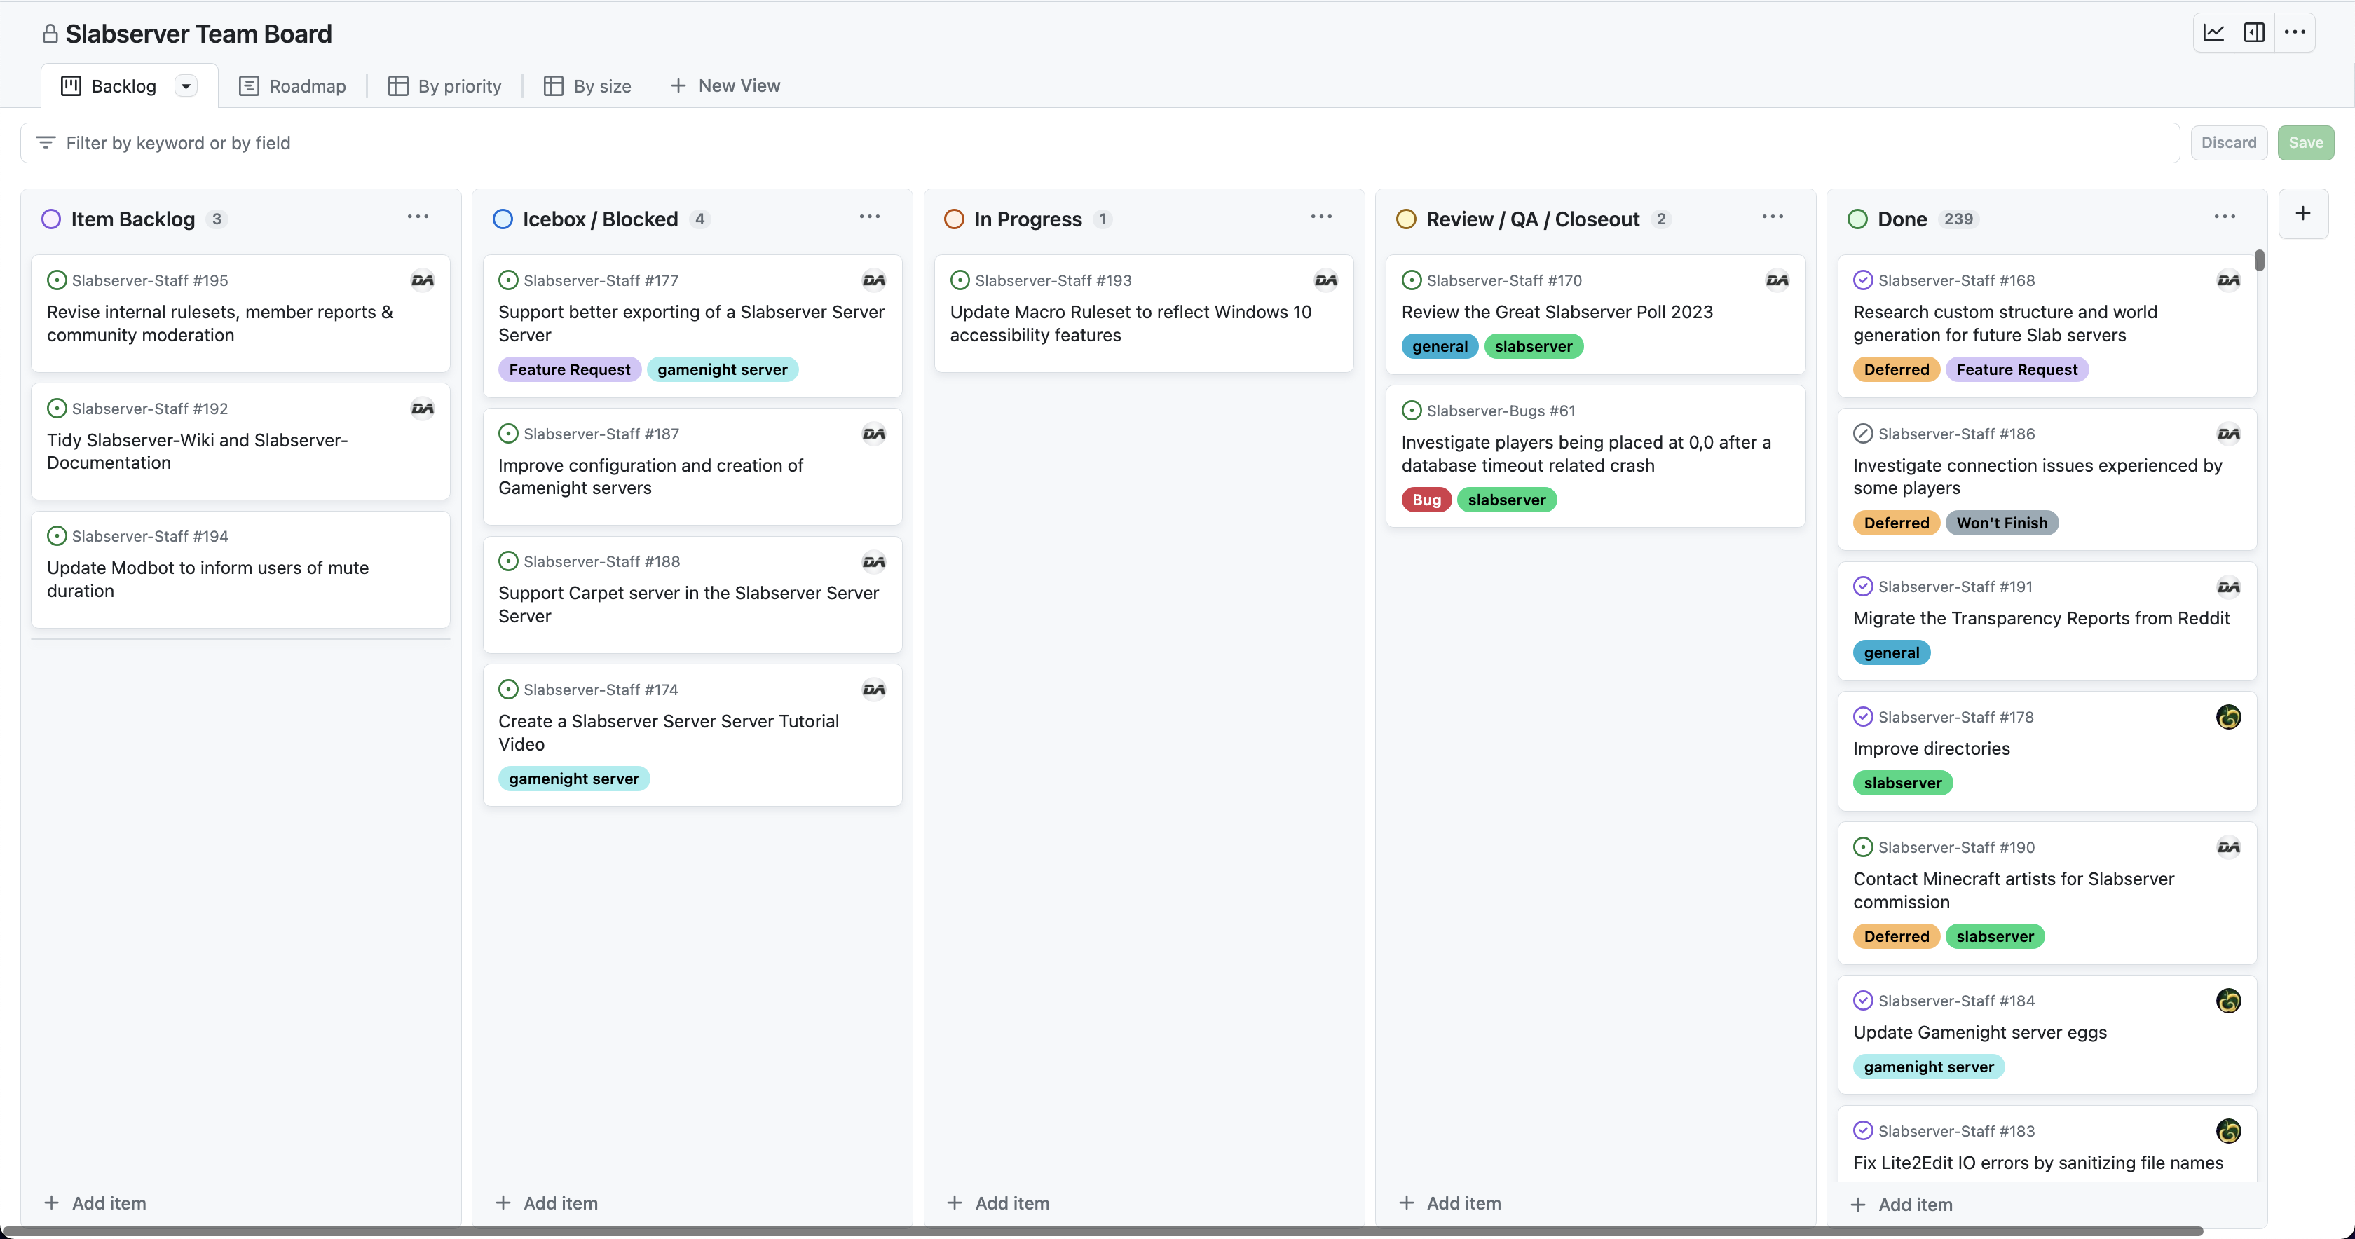Click the open-issue status icon on #195
Image resolution: width=2355 pixels, height=1239 pixels.
point(57,280)
